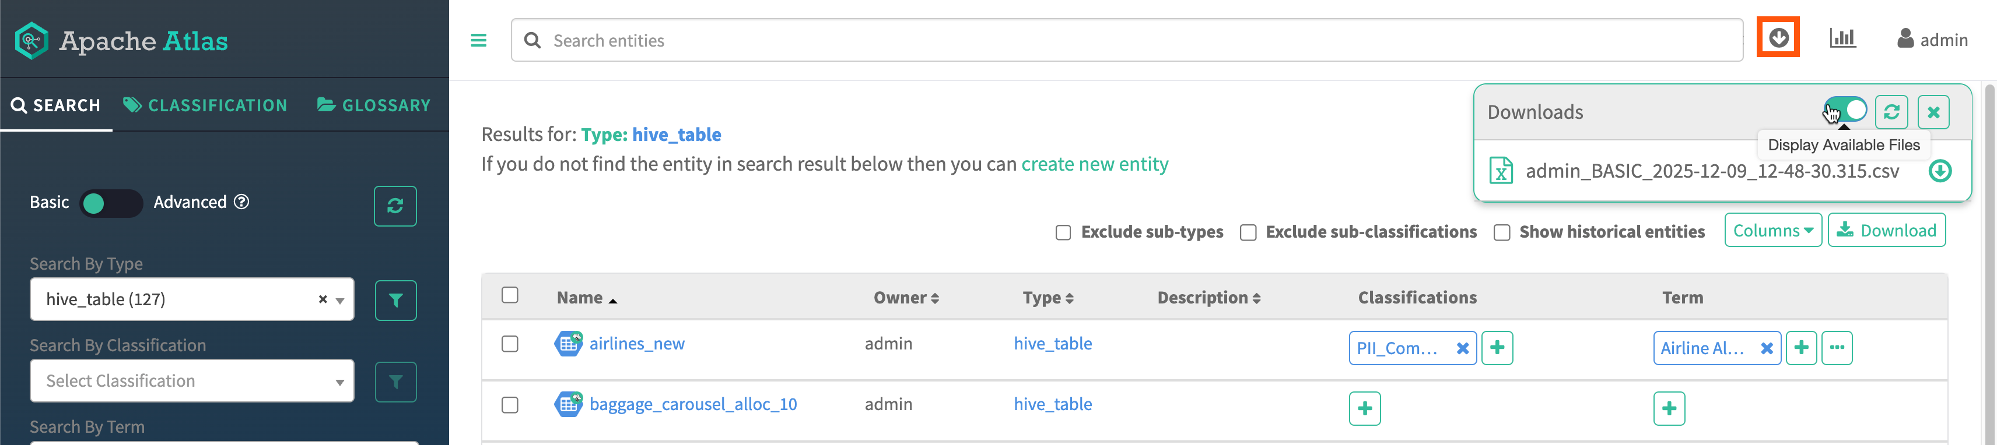This screenshot has width=1997, height=445.
Task: Click the create new entity link
Action: pos(1094,164)
